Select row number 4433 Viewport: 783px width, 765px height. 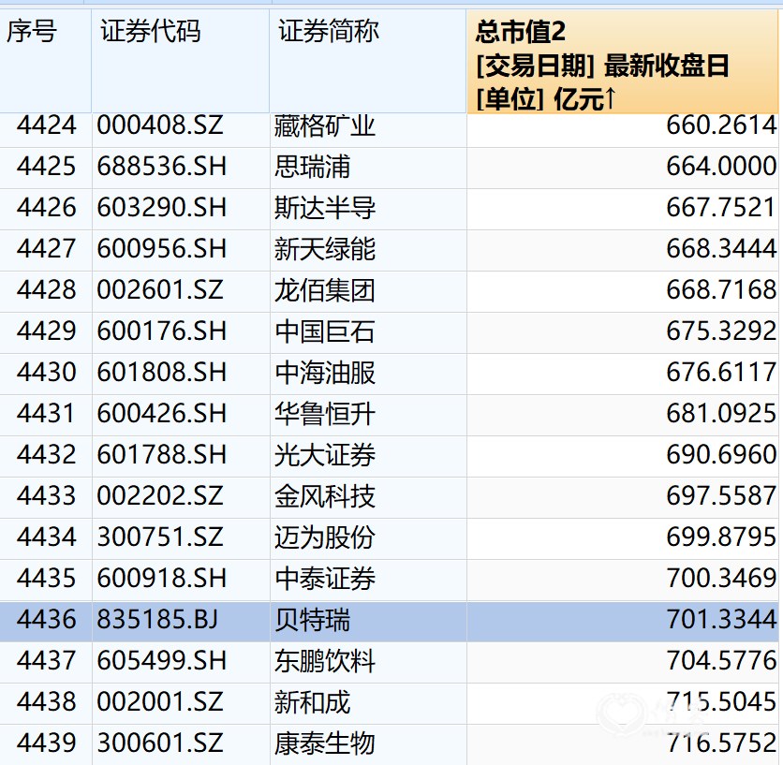(46, 497)
